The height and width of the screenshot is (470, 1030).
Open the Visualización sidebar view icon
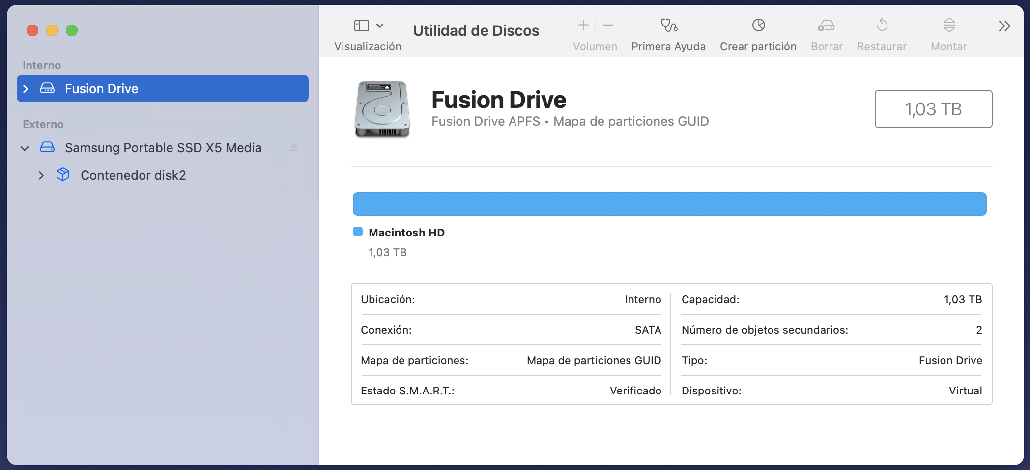362,26
